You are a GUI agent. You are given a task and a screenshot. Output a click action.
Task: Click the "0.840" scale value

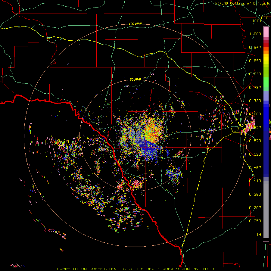tap(255, 74)
